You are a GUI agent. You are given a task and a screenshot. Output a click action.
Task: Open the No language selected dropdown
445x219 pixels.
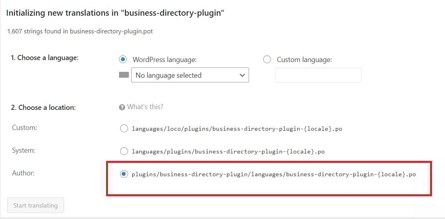point(190,75)
